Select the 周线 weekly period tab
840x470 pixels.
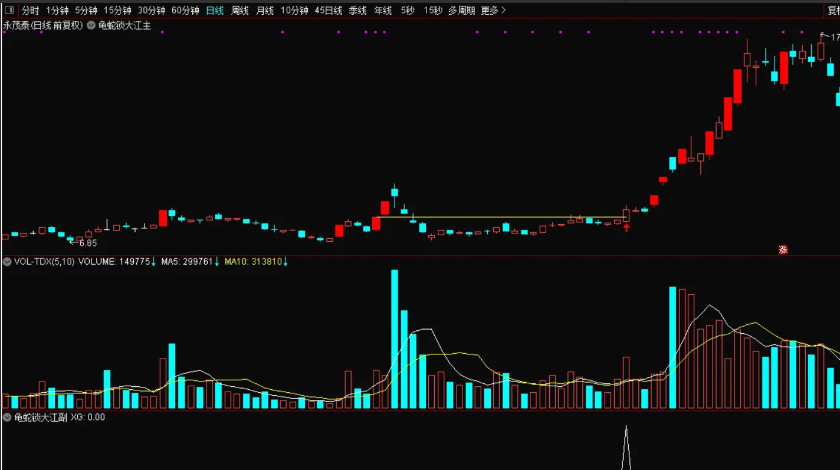pos(240,10)
